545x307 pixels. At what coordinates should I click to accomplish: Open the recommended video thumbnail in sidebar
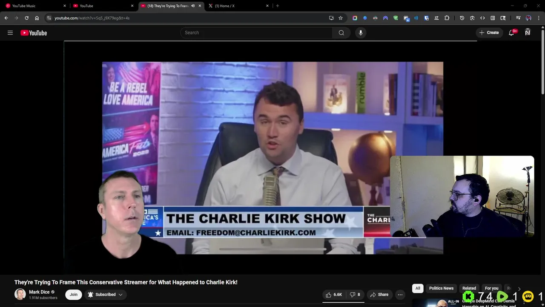click(x=436, y=303)
